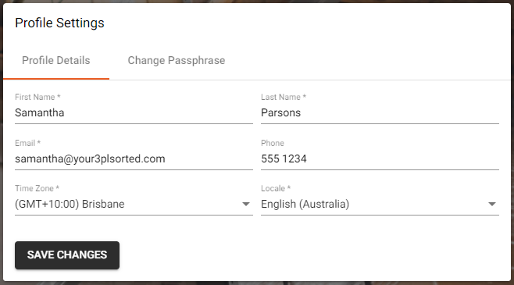The height and width of the screenshot is (285, 514).
Task: Open the Time Zone dropdown arrow
Action: pos(246,204)
